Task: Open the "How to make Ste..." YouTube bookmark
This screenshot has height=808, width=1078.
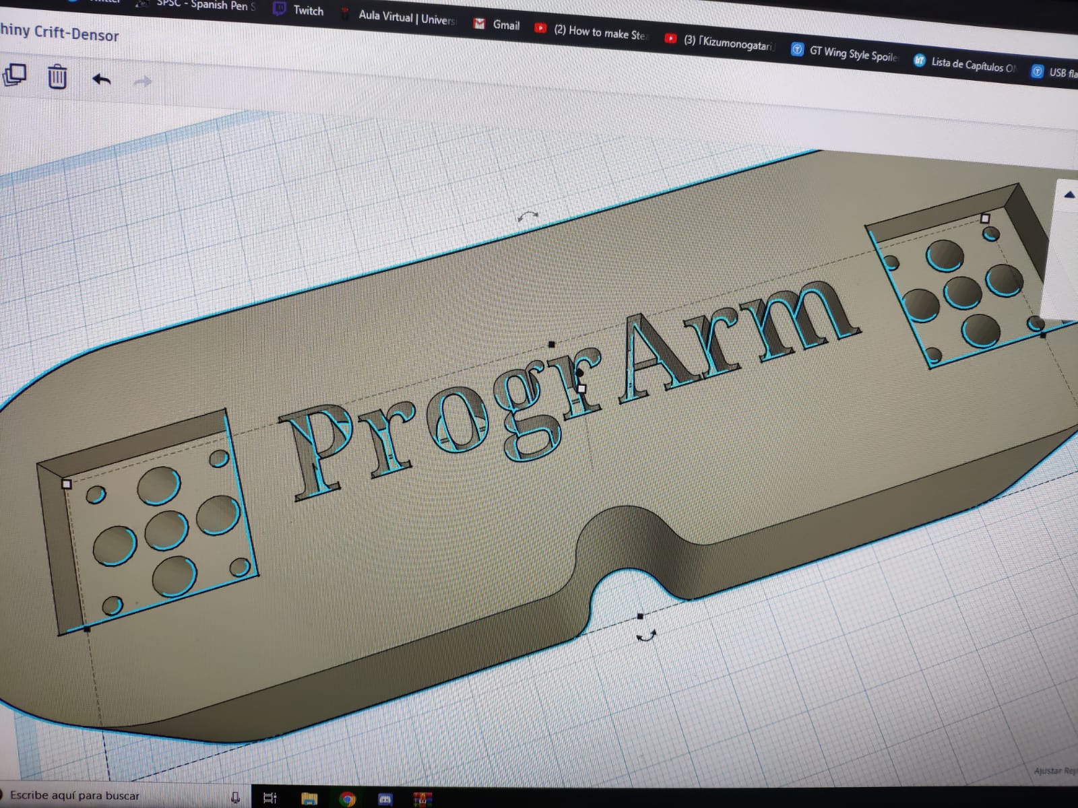Action: 591,31
